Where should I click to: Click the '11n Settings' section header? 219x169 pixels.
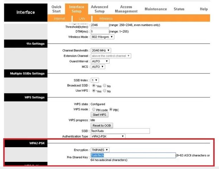coord(26,44)
